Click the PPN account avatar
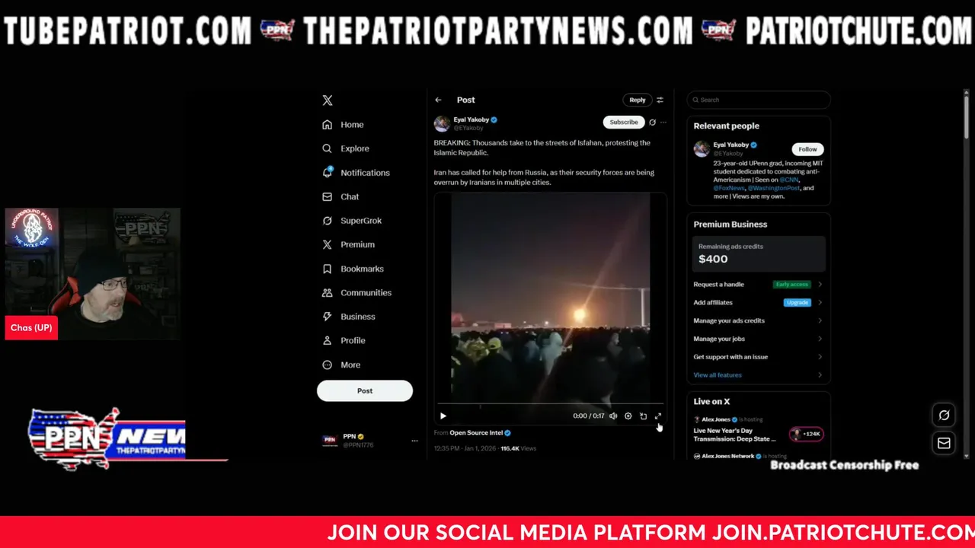This screenshot has height=548, width=975. point(330,440)
